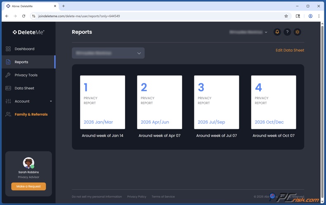Reload the page in browser
This screenshot has height=205, width=326.
click(x=24, y=16)
